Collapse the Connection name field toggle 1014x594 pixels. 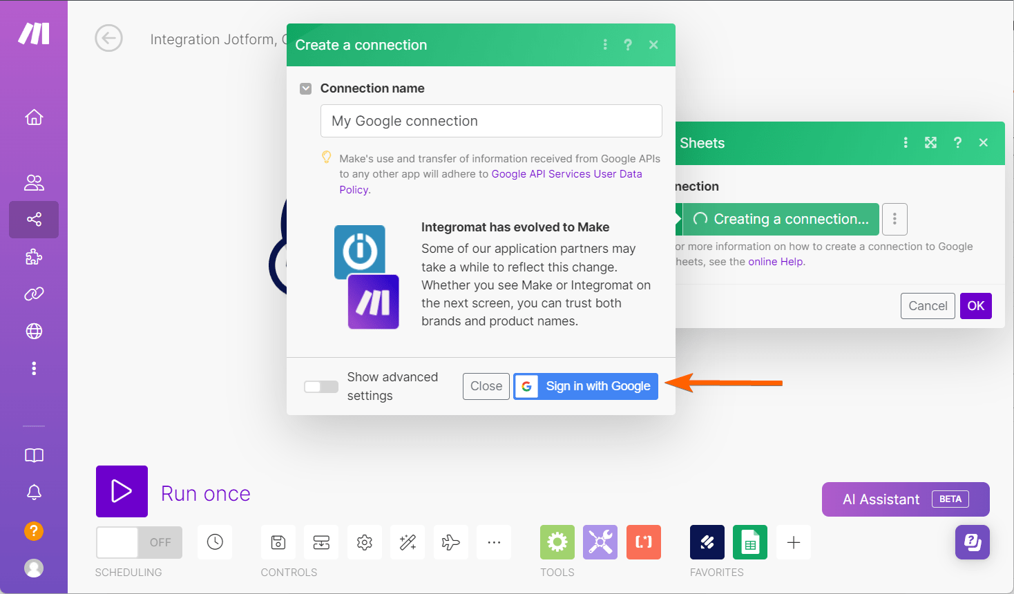(x=306, y=88)
